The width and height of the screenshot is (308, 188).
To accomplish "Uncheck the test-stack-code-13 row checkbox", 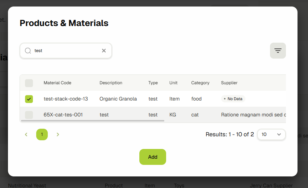I will (x=29, y=99).
